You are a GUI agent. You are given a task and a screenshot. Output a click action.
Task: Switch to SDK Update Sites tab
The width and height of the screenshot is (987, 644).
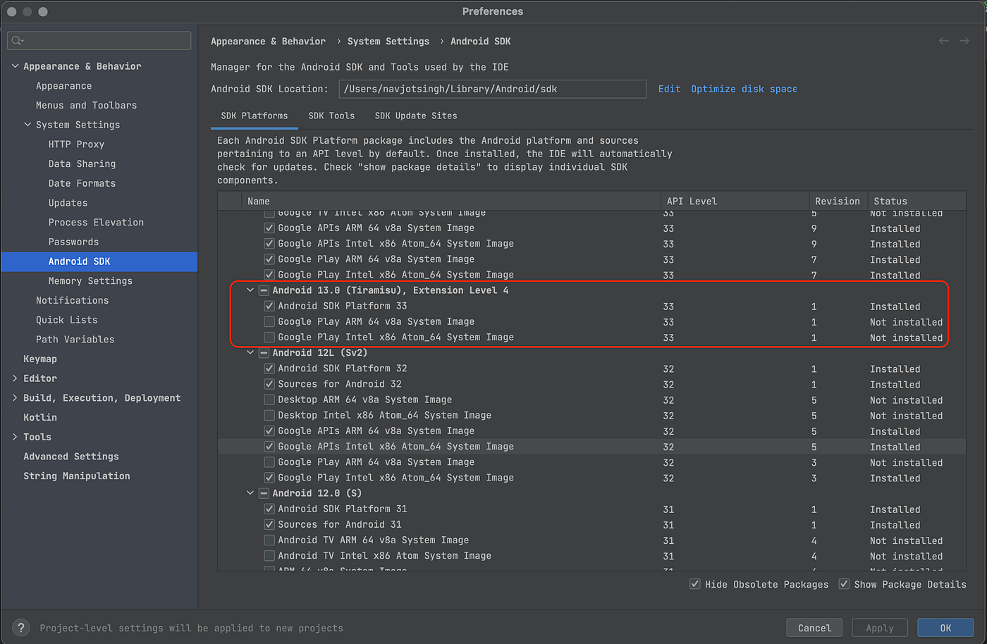coord(416,116)
